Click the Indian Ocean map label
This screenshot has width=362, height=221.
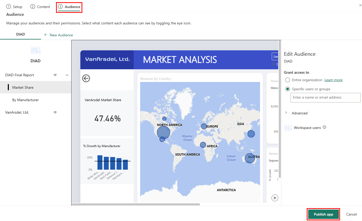click(x=231, y=158)
